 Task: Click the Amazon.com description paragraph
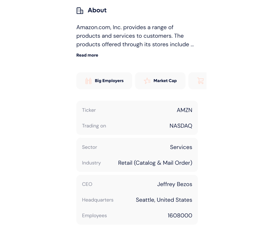(x=135, y=36)
